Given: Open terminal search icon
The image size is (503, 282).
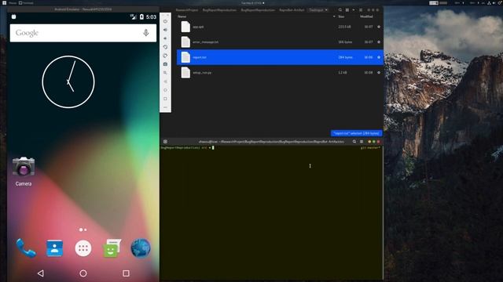Looking at the screenshot, I should 354,141.
